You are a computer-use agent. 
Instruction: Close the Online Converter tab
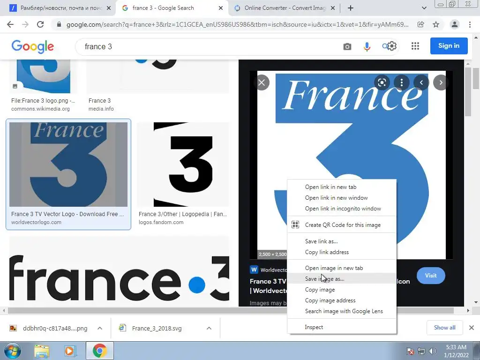coord(333,8)
